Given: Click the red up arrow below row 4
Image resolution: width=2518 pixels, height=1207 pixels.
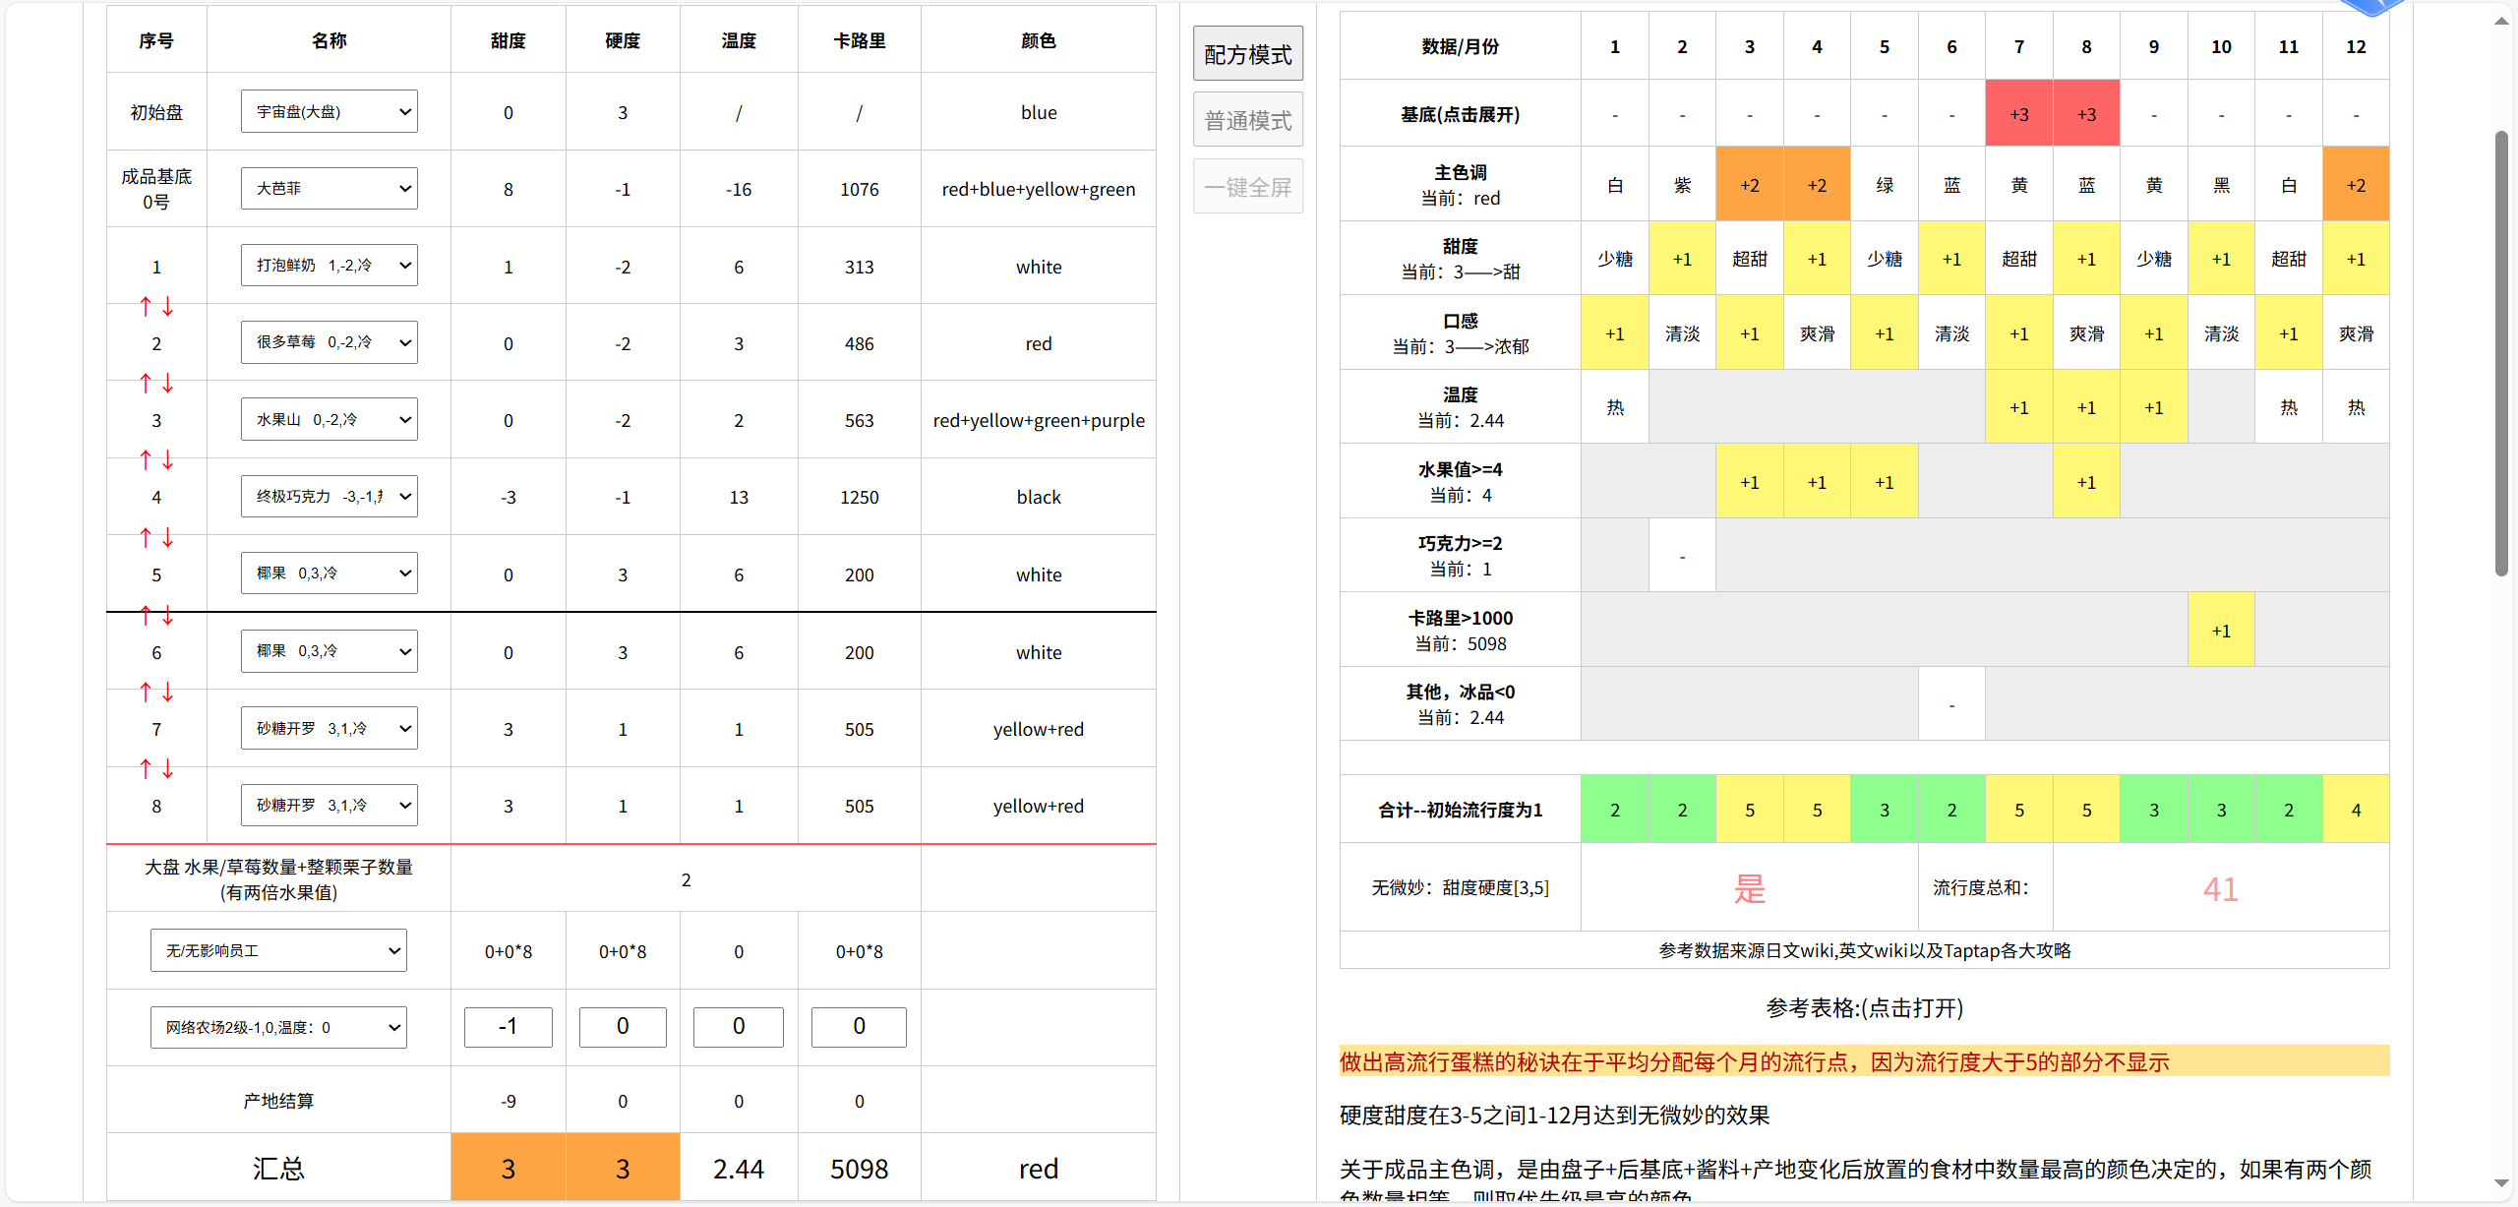Looking at the screenshot, I should pos(146,538).
